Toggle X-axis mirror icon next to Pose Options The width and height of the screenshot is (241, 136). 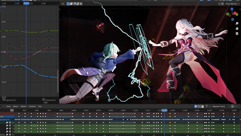(x=222, y=4)
